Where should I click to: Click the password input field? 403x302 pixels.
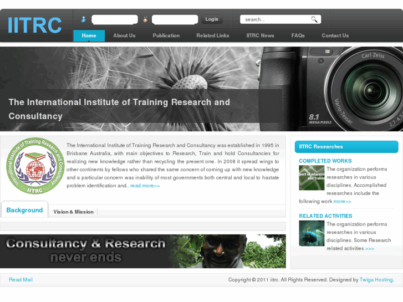(x=175, y=19)
